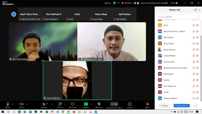This screenshot has height=114, width=202.
Task: Open the Lainnya more options
Action: pos(129,104)
